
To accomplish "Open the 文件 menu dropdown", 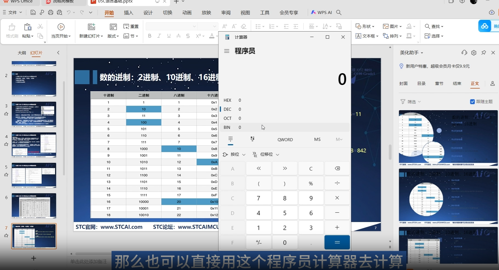I will point(13,13).
